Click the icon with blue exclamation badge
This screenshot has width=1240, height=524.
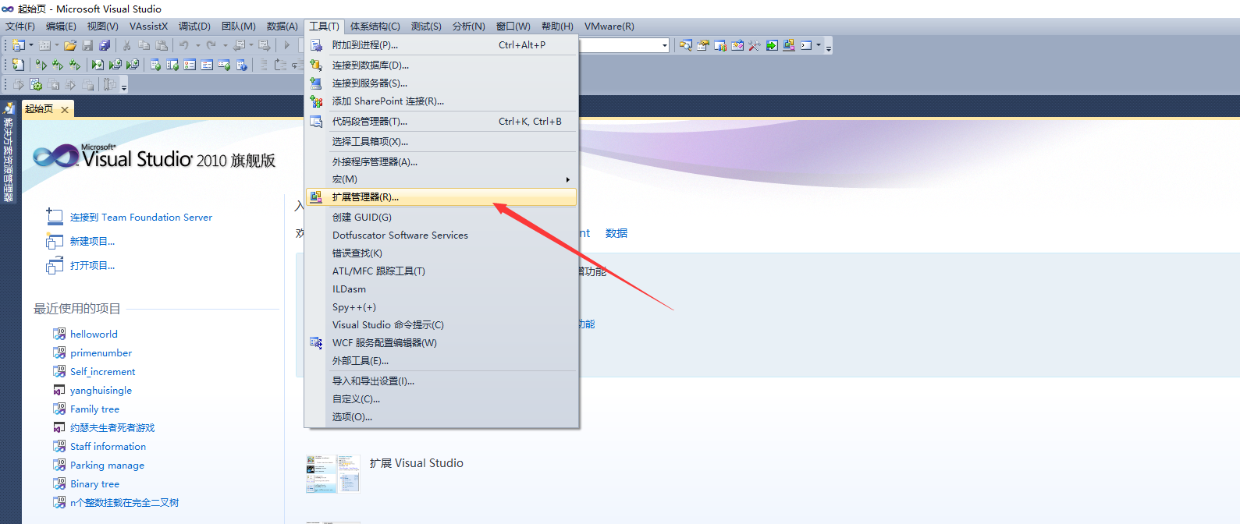(x=242, y=65)
